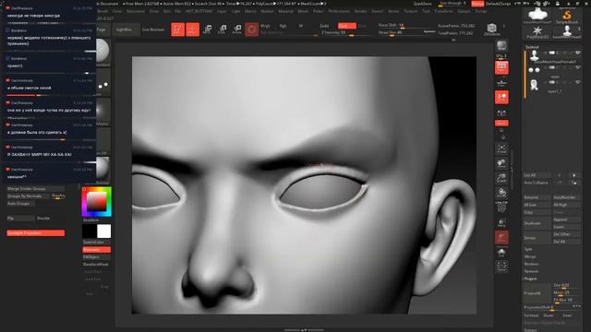Toggle Transp transparency button
This screenshot has height=332, width=591.
point(501,222)
